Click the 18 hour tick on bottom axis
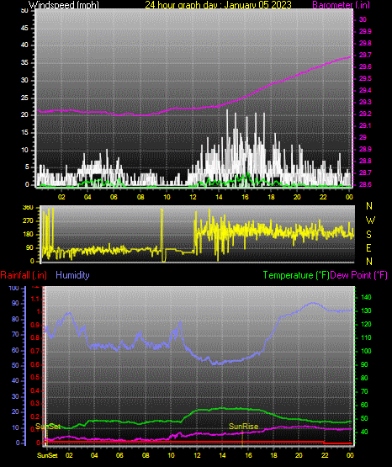The image size is (392, 467). point(273,455)
